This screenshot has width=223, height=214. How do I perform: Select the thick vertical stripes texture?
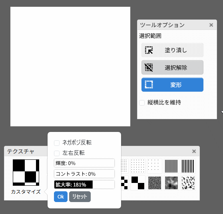[188, 166]
